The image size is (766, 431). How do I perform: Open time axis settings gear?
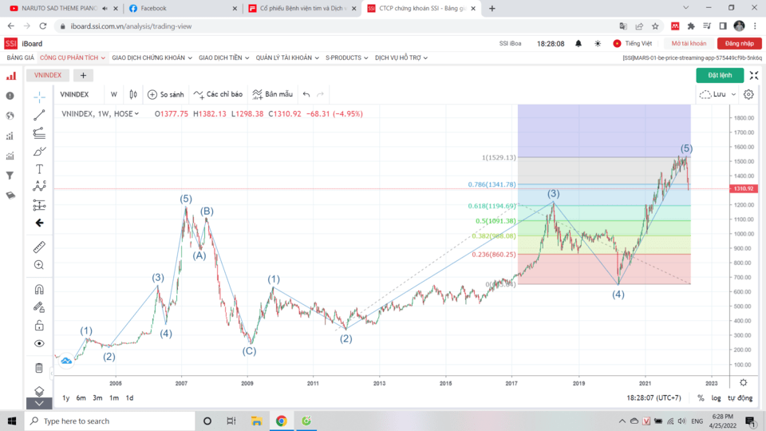coord(743,382)
